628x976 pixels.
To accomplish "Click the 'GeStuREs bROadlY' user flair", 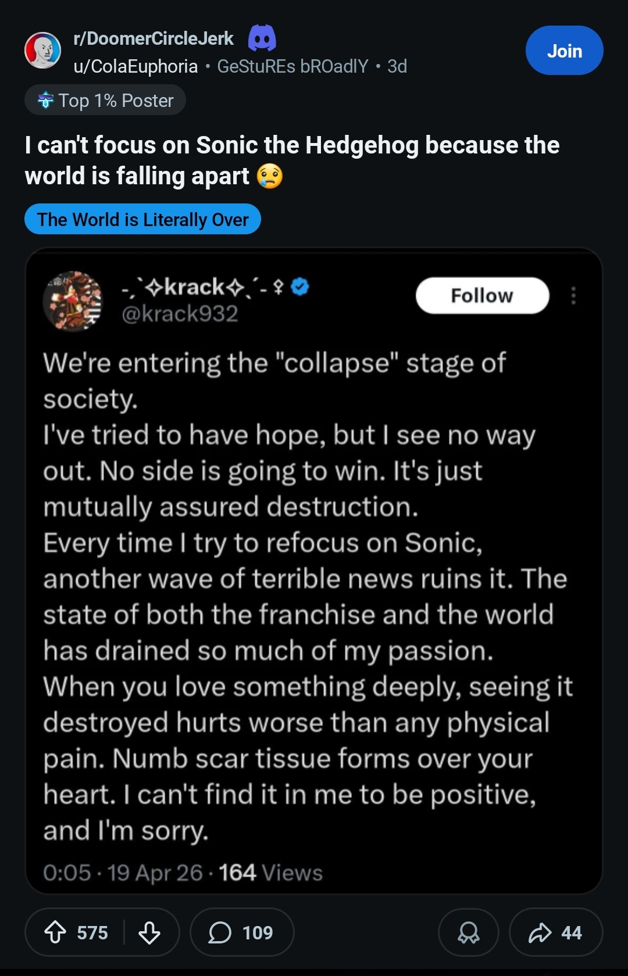I will (x=292, y=66).
